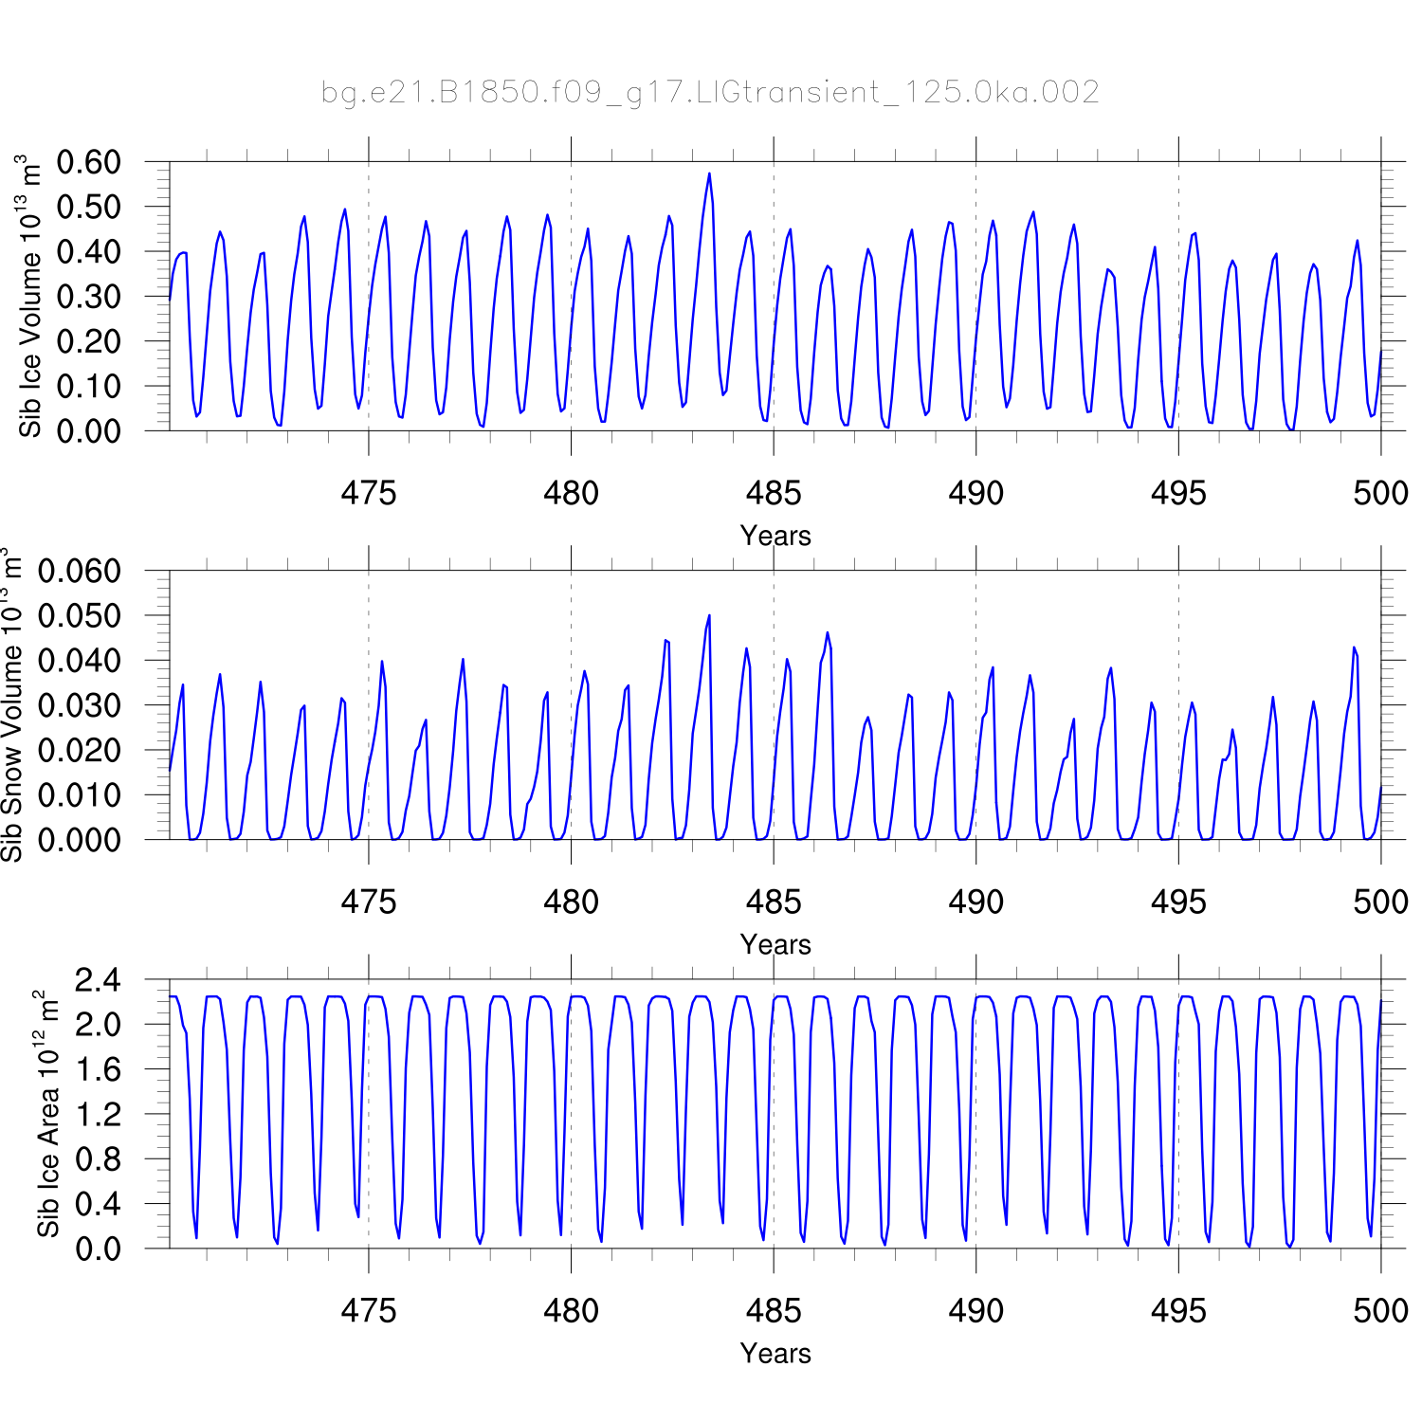
Task: Click the plot title bg.e21.B1850.f09_g17.LIGtransient_125.0ka.002
Action: point(710,92)
